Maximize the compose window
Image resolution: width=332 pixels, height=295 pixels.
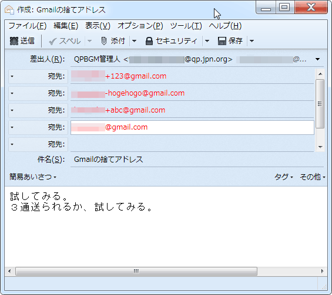click(x=285, y=8)
